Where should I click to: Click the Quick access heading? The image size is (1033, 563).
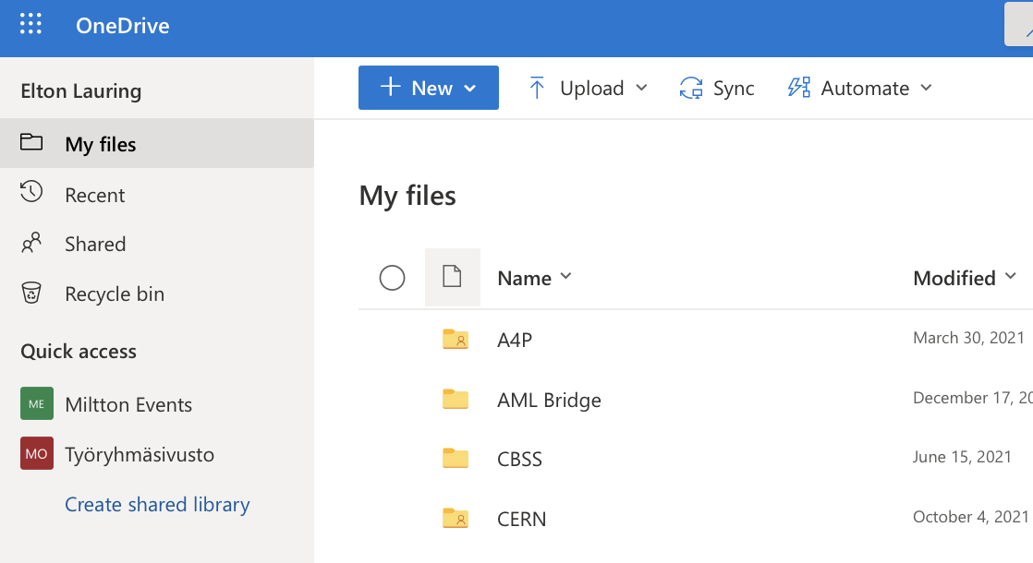click(x=79, y=352)
